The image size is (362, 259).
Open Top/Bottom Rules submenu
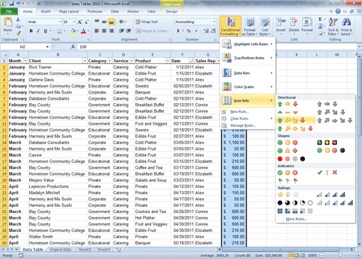coord(248,58)
